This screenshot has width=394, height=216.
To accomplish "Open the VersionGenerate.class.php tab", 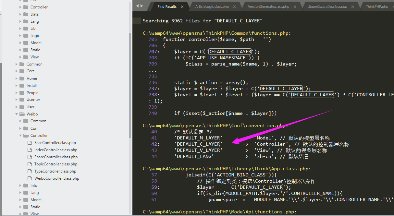I will tap(268, 6).
